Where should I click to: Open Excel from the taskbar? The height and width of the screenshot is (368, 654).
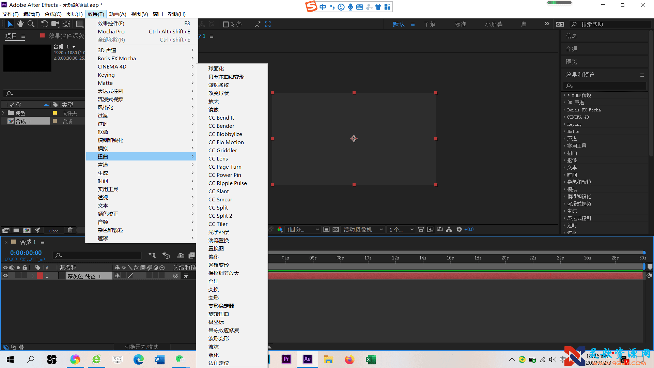(371, 359)
